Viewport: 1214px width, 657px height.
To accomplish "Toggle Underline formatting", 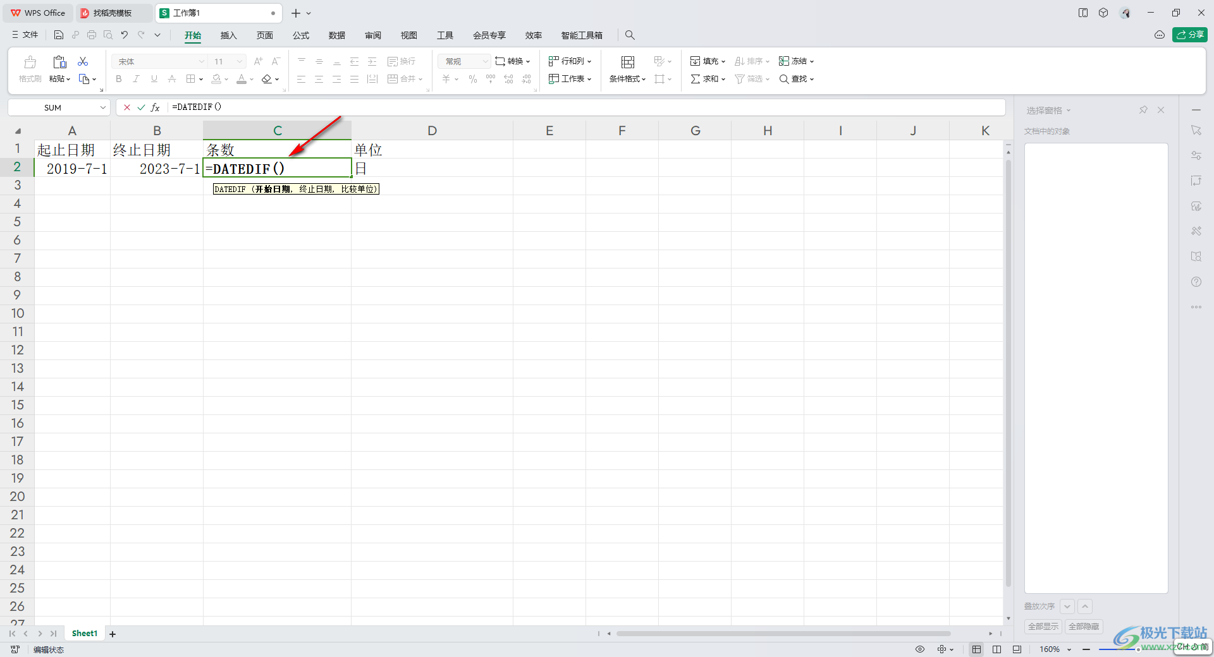I will pyautogui.click(x=154, y=79).
